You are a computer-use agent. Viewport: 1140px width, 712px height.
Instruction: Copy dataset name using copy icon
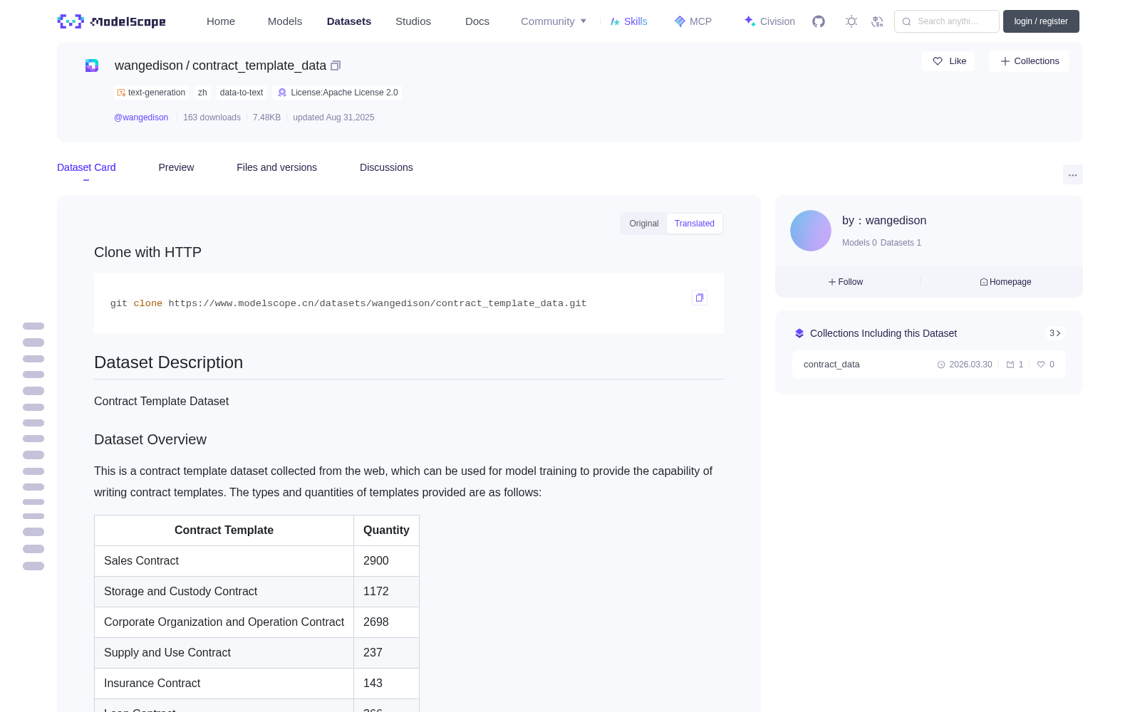[x=336, y=66]
